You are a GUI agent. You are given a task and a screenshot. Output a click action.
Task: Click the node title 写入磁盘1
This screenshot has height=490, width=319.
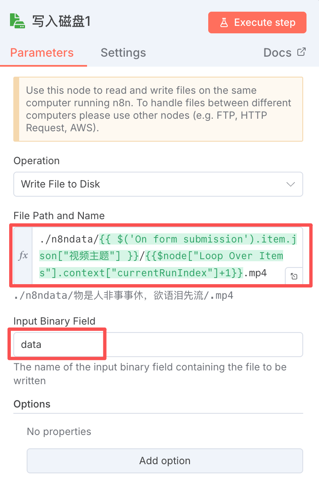click(61, 22)
